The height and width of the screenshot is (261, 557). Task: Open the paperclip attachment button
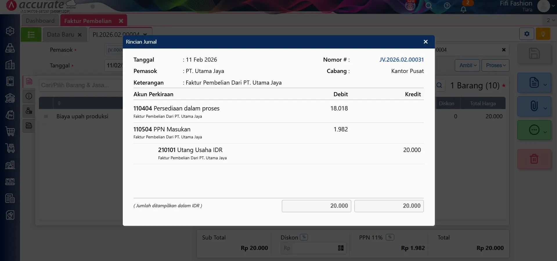(534, 106)
